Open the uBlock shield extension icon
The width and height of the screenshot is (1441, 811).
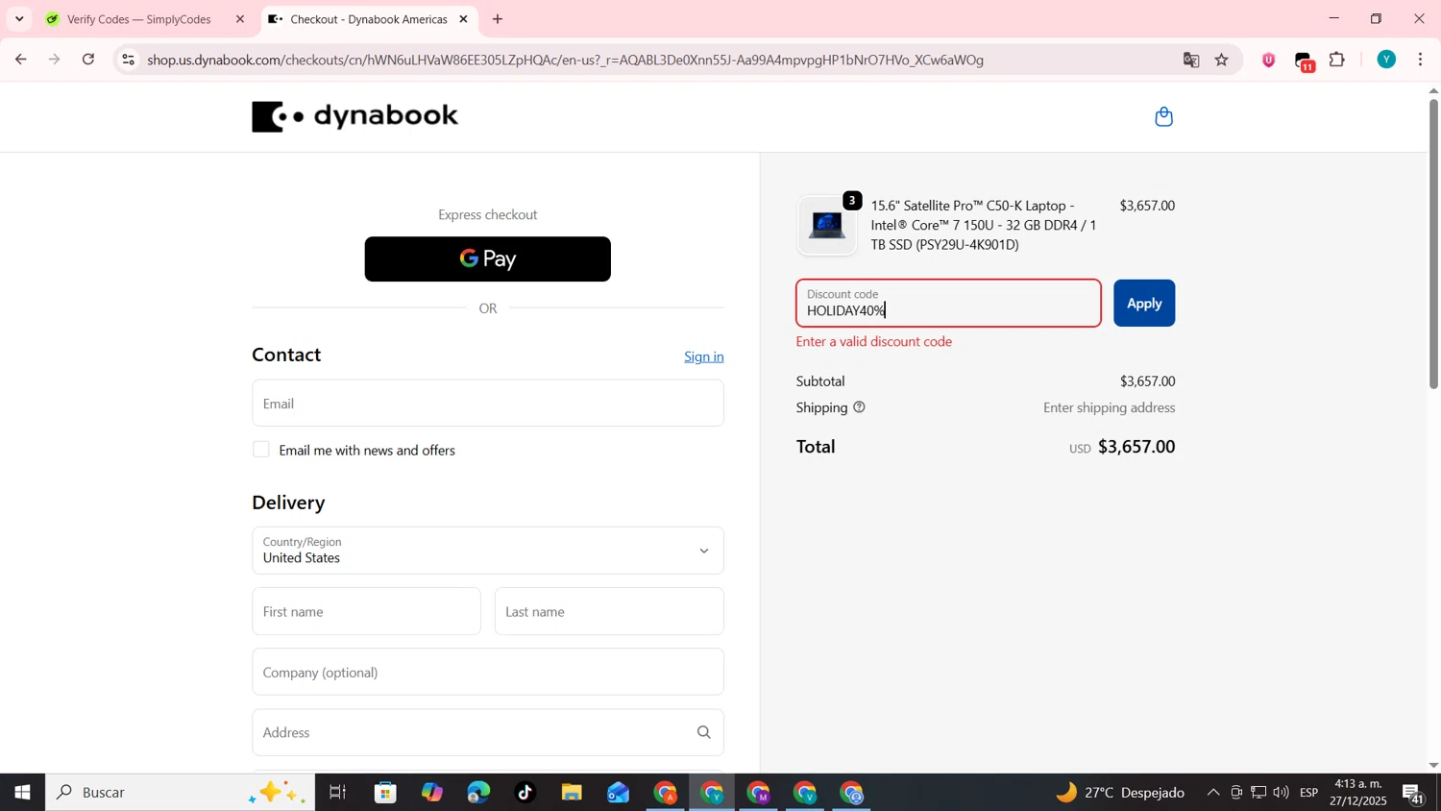[1269, 60]
